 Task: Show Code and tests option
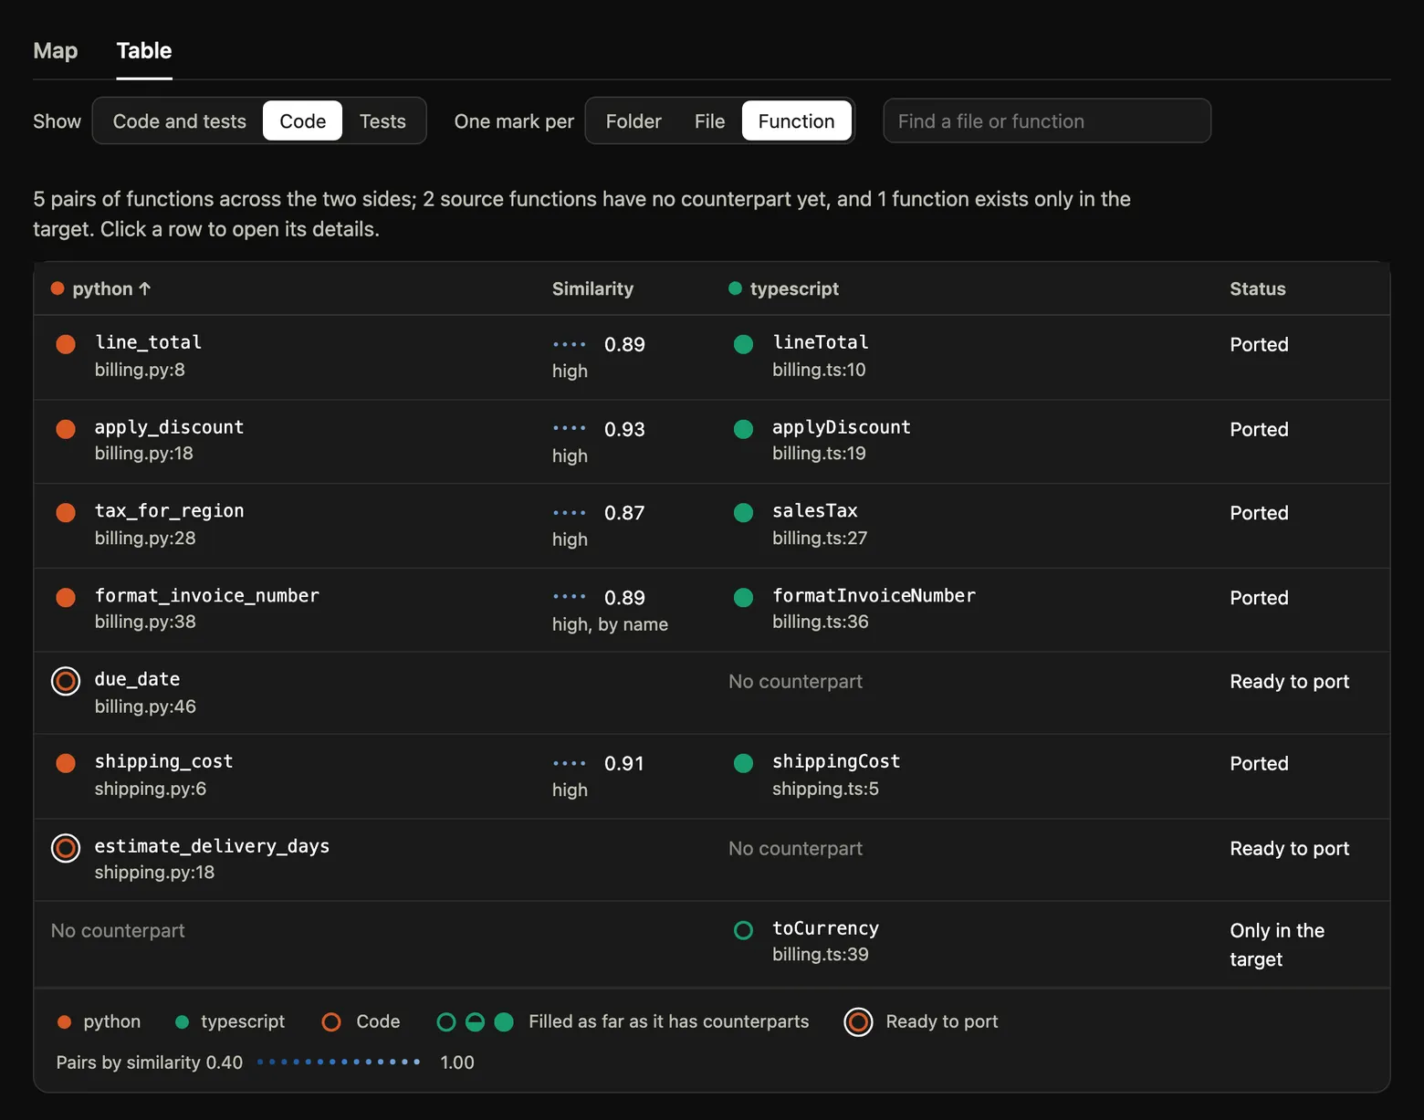click(179, 121)
